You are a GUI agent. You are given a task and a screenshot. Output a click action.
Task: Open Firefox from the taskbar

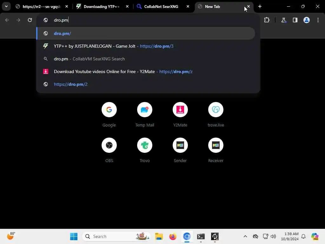[x=173, y=236]
